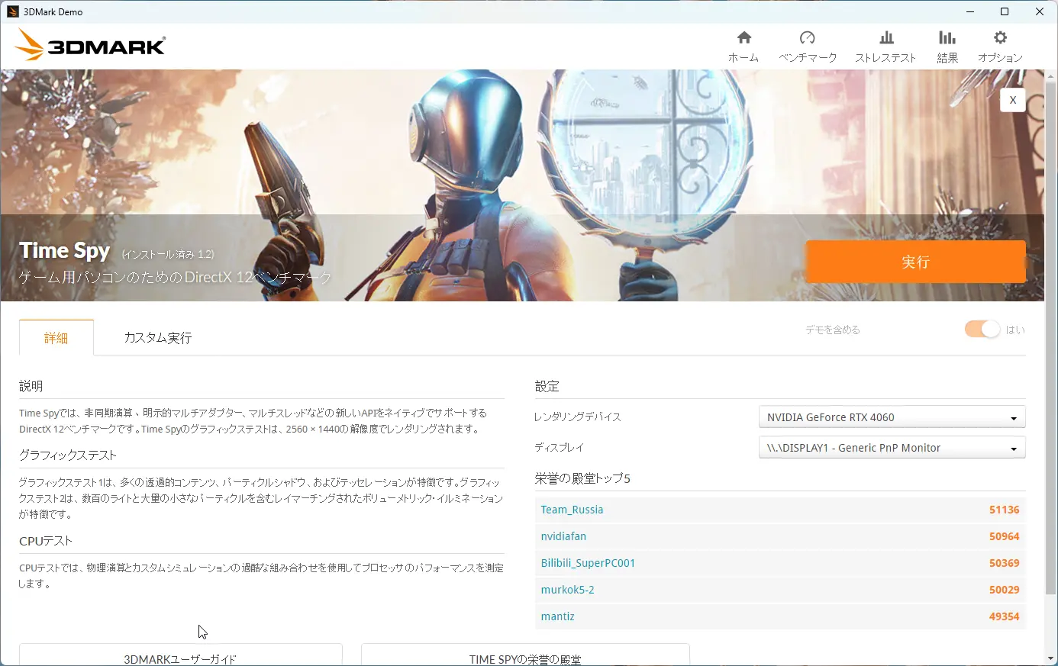Screen dimensions: 1058x666
Task: Select the 詳細 tab
Action: coord(56,338)
